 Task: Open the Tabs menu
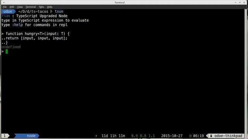[41, 7]
